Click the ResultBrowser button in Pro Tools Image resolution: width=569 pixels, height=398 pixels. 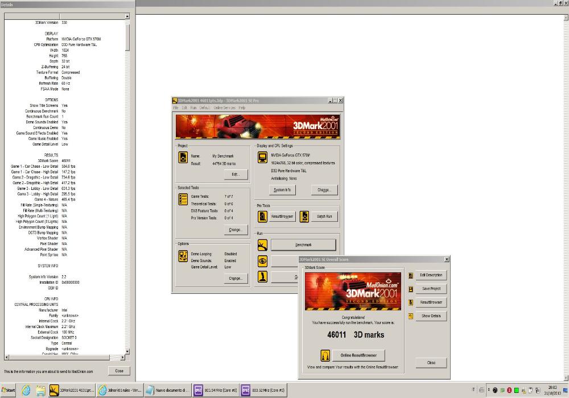click(282, 217)
